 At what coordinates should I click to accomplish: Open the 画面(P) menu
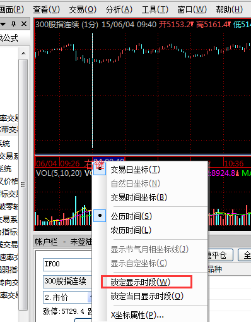12,9
